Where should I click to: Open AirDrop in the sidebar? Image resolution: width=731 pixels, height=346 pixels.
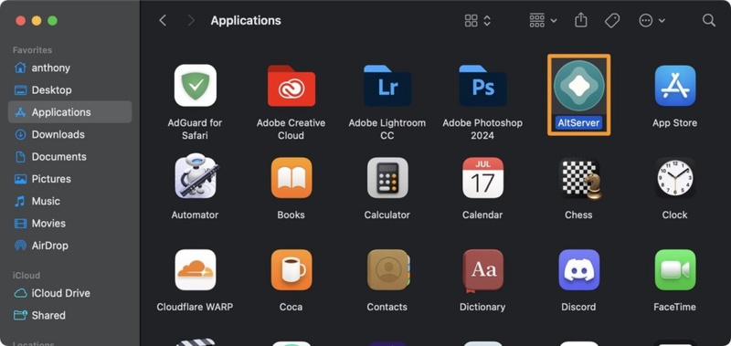pyautogui.click(x=70, y=246)
